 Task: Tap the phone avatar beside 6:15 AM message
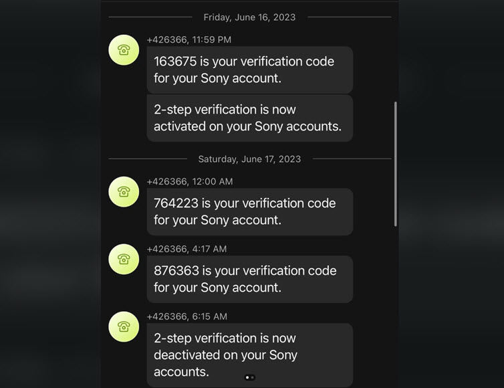(124, 326)
